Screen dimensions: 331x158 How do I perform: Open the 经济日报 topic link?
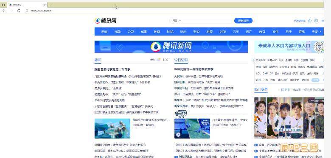pos(180,82)
